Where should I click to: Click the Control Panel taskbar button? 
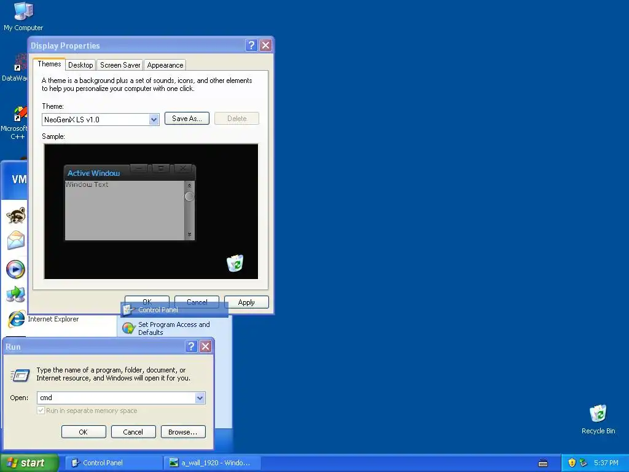113,463
